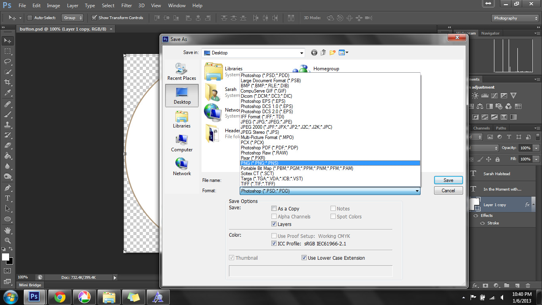Open Computer location in Save As sidebar
Viewport: 542px width, 305px height.
182,143
